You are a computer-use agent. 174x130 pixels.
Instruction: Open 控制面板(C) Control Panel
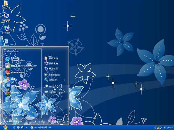coord(52,75)
